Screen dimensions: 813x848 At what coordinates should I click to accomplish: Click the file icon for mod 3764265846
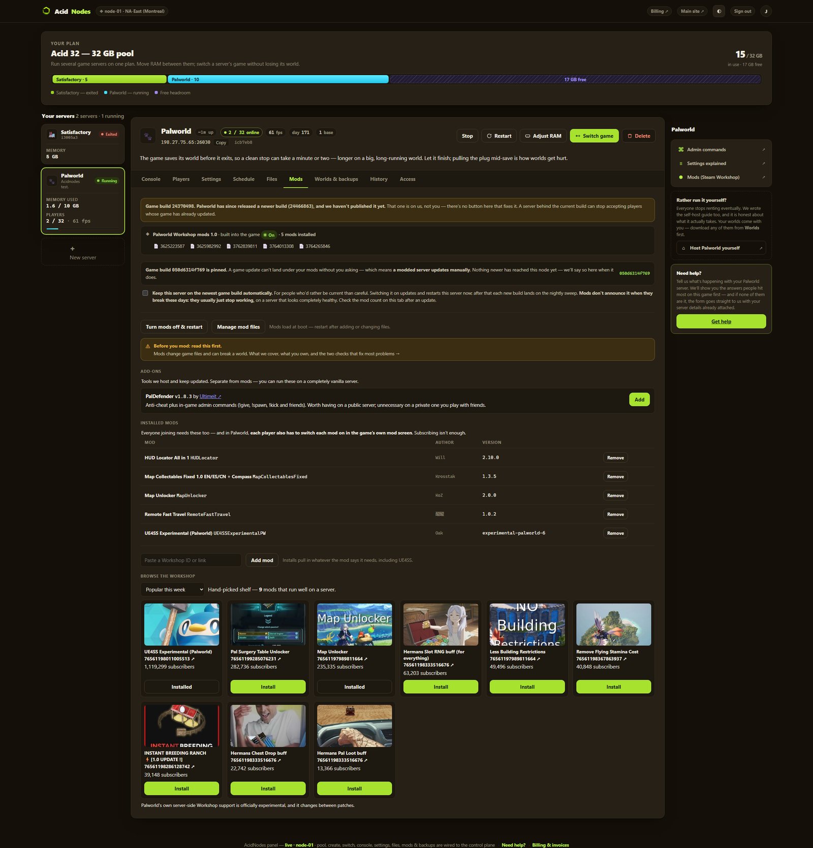(x=301, y=246)
